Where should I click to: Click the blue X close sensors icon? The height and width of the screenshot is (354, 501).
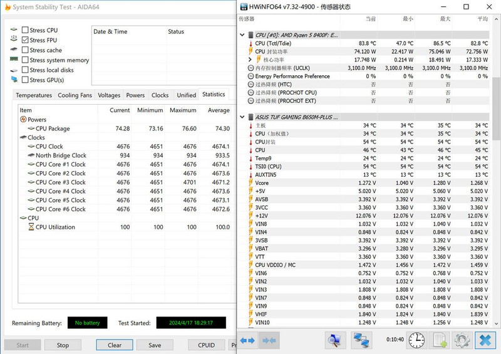pyautogui.click(x=485, y=340)
